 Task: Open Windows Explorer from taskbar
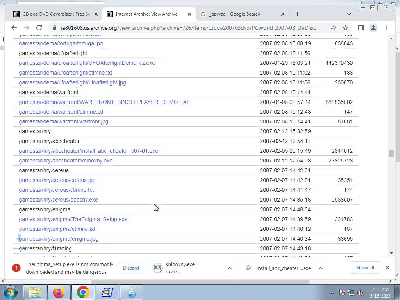[35, 292]
